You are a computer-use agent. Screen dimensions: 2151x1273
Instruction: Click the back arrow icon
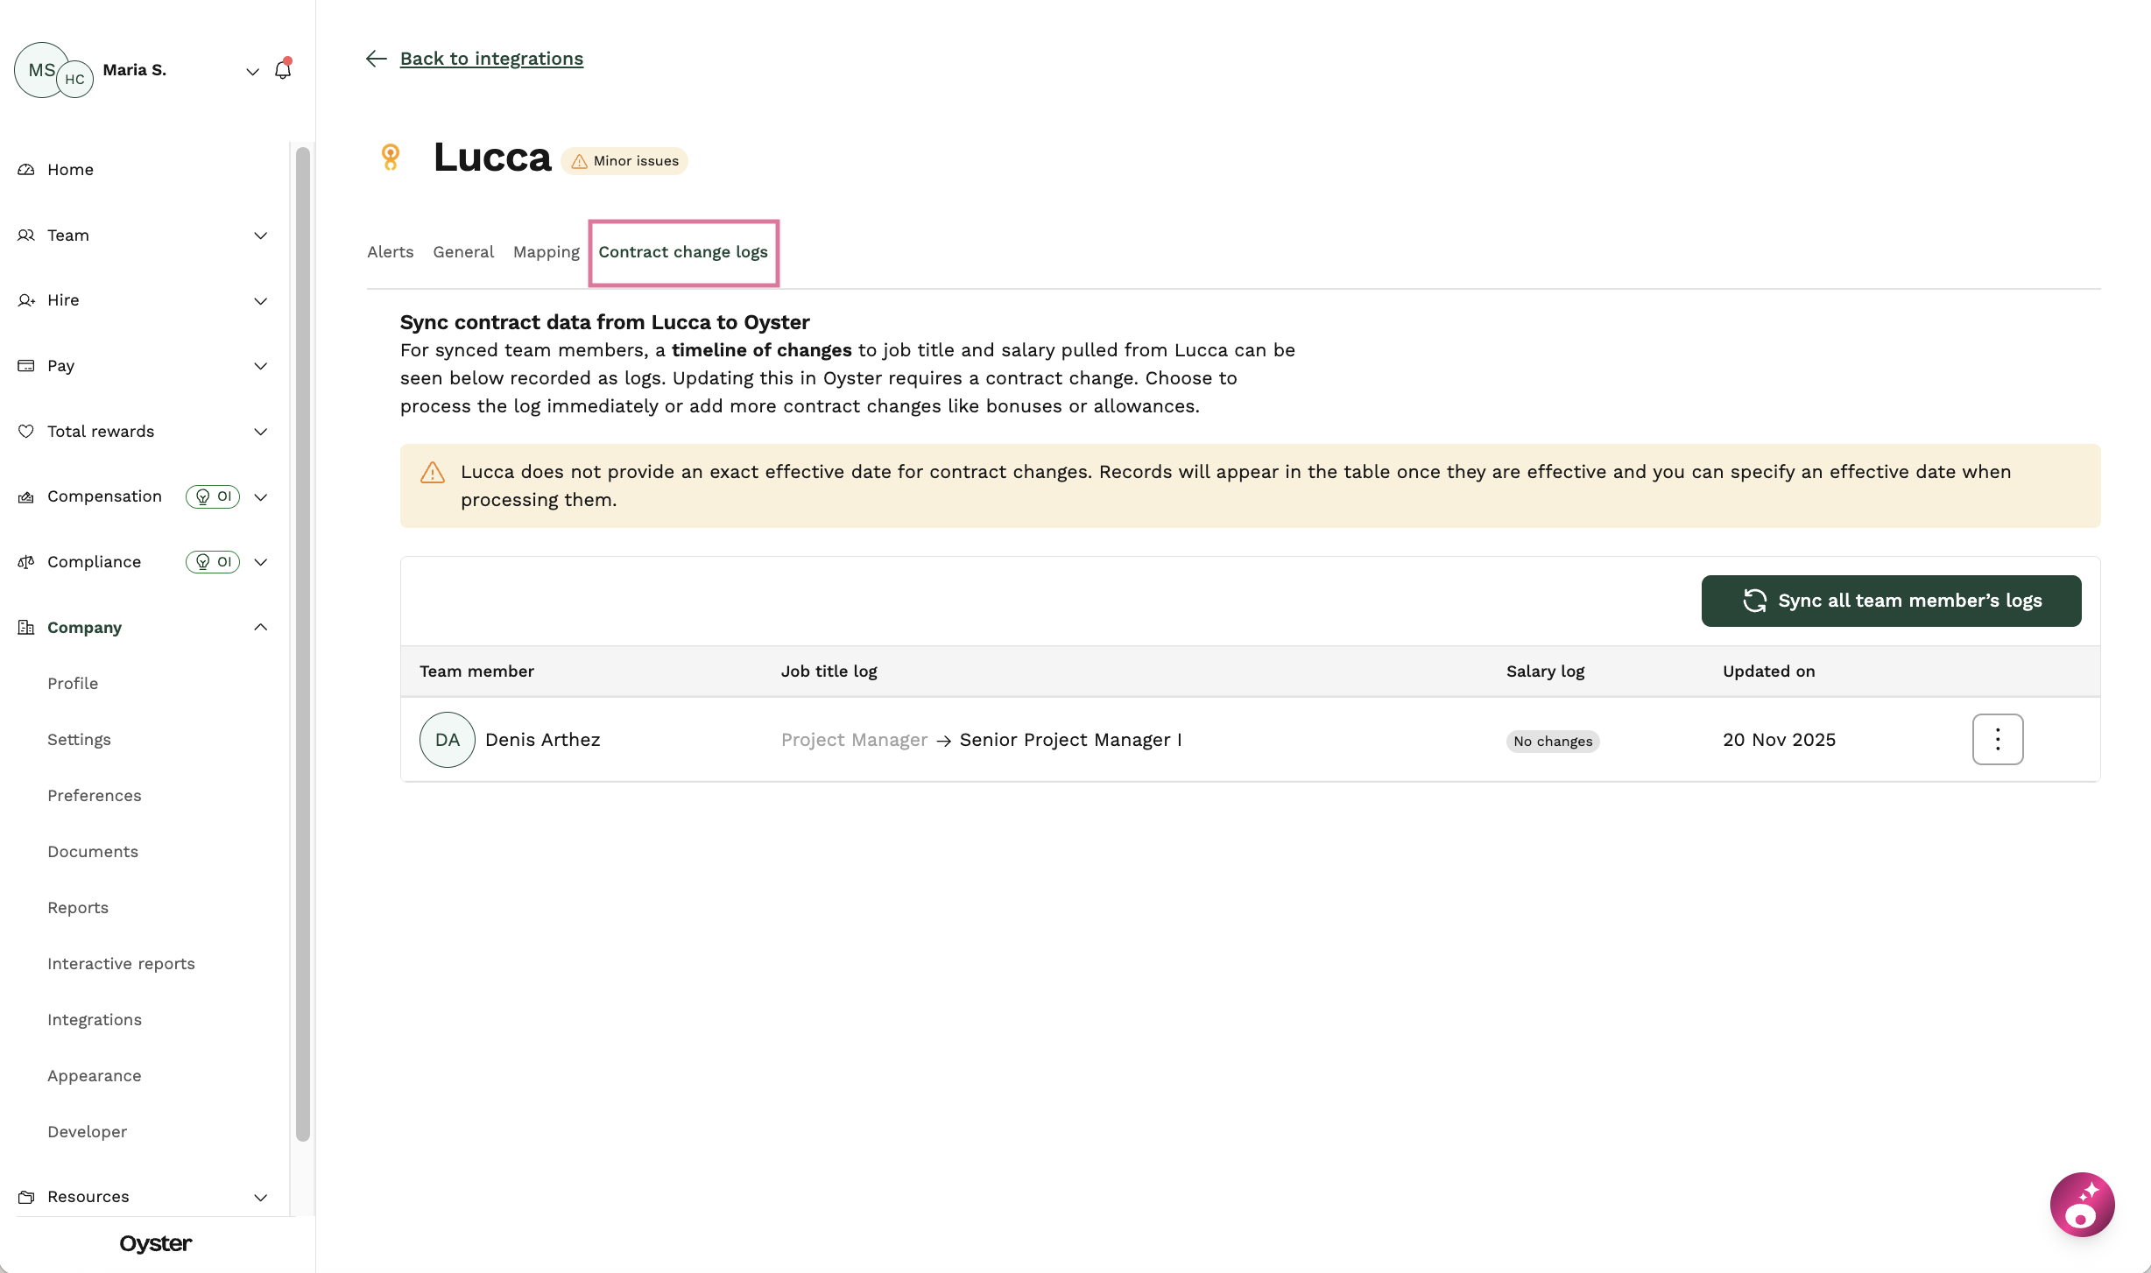(x=376, y=59)
